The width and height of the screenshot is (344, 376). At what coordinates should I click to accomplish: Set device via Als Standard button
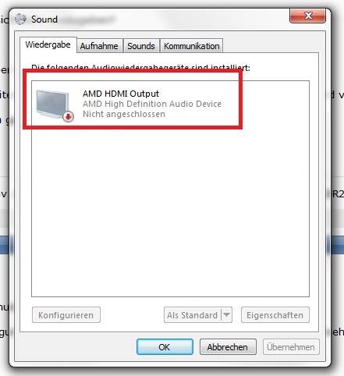(x=193, y=315)
